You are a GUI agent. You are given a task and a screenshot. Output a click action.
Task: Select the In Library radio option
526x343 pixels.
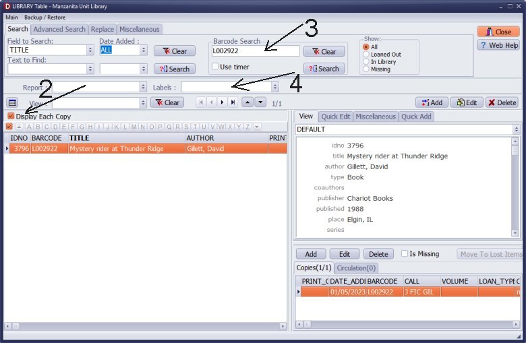366,62
